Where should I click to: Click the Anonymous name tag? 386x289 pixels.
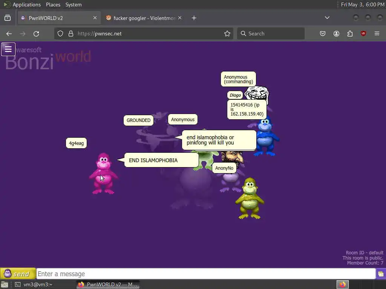pos(183,120)
